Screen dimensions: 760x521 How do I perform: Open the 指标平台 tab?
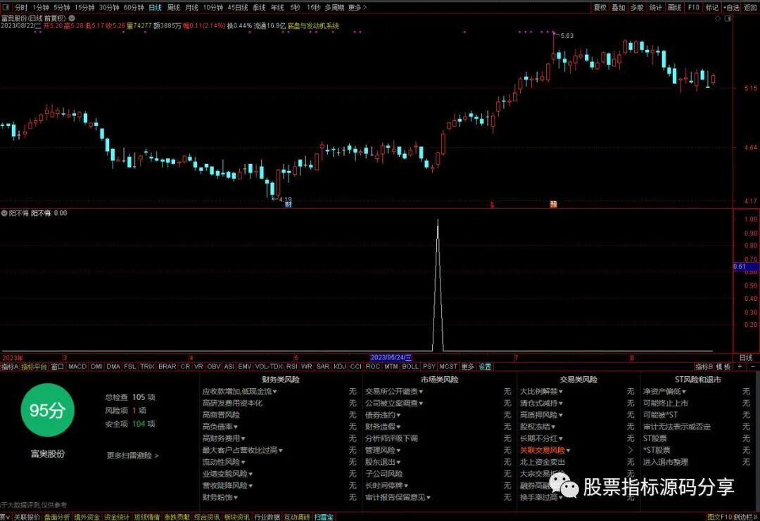(x=34, y=366)
